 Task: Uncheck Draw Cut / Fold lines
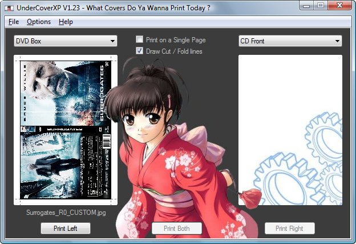click(x=139, y=51)
